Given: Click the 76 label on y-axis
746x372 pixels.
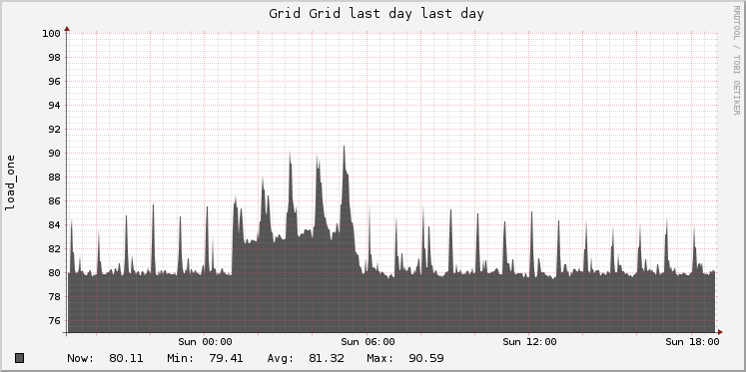Looking at the screenshot, I should 55,321.
